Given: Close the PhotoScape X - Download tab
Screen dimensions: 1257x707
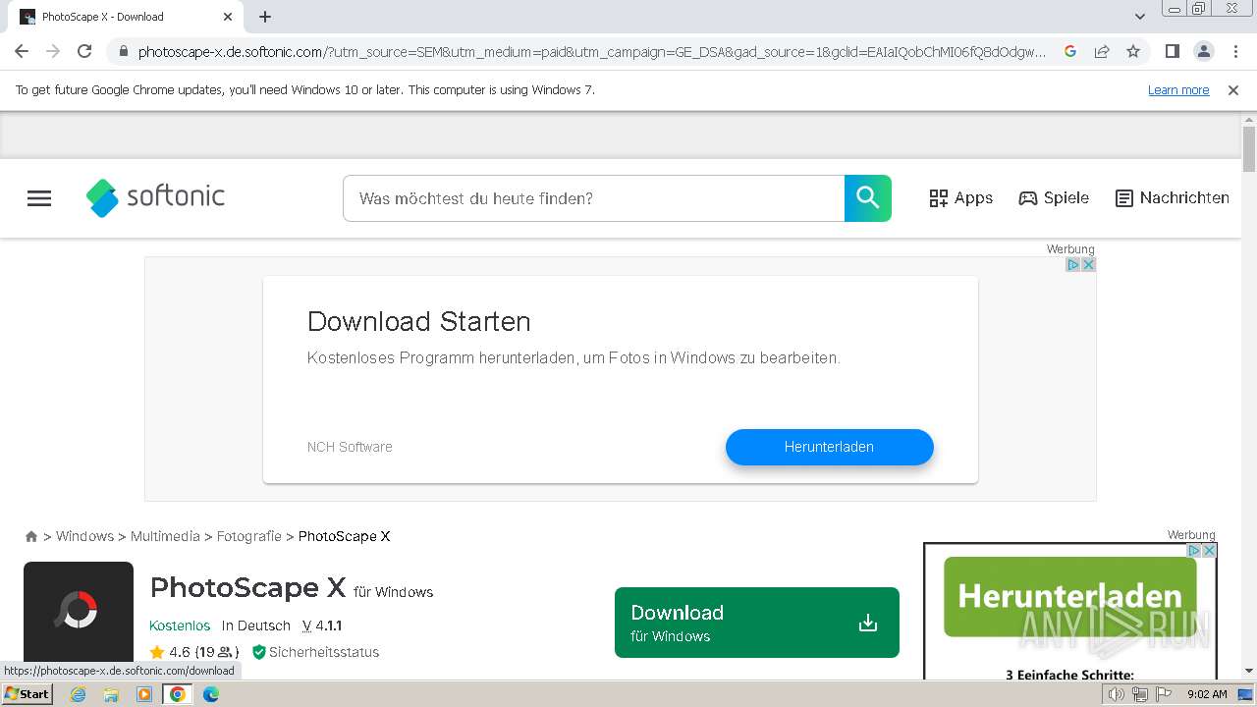Looking at the screenshot, I should click(227, 17).
